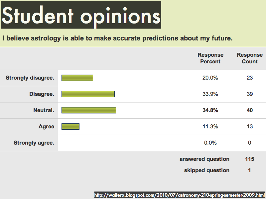Click the bold response count 40
Image resolution: width=266 pixels, height=199 pixels.
tap(250, 110)
